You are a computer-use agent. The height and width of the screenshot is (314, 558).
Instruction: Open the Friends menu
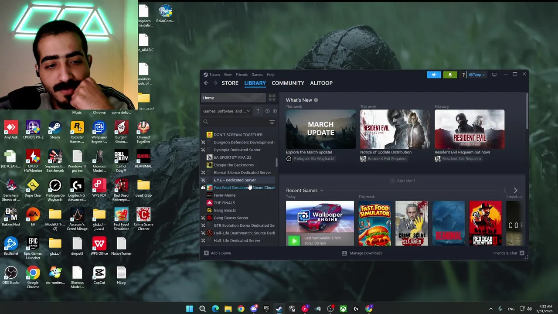[x=242, y=75]
